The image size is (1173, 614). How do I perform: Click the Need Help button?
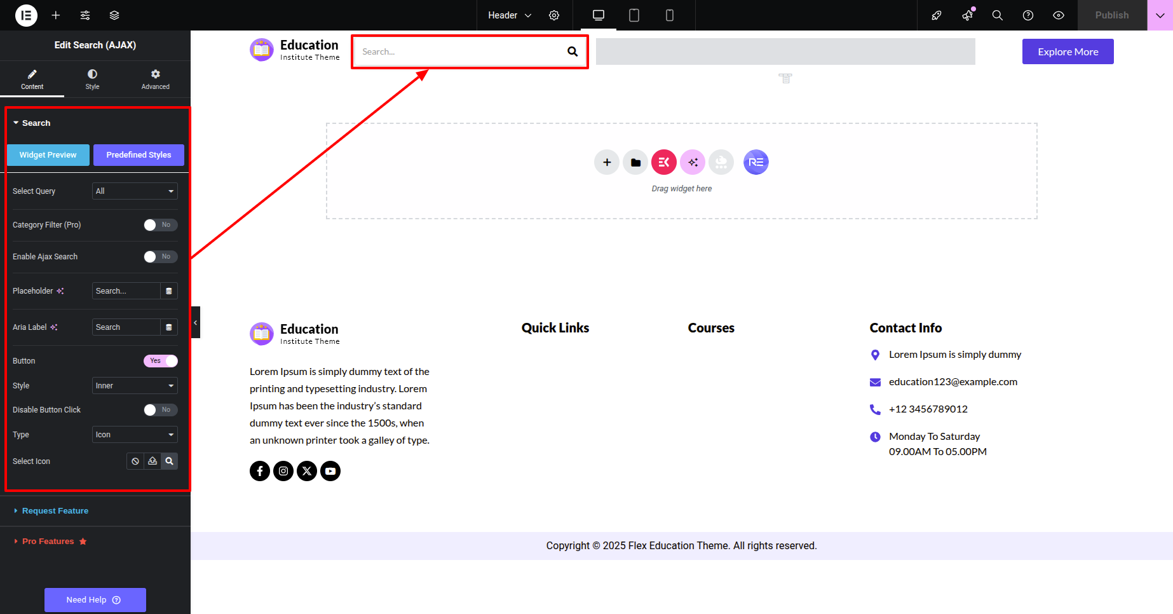[x=95, y=600]
